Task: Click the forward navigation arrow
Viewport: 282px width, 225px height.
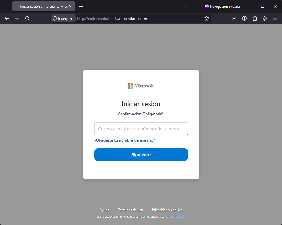Action: (17, 18)
